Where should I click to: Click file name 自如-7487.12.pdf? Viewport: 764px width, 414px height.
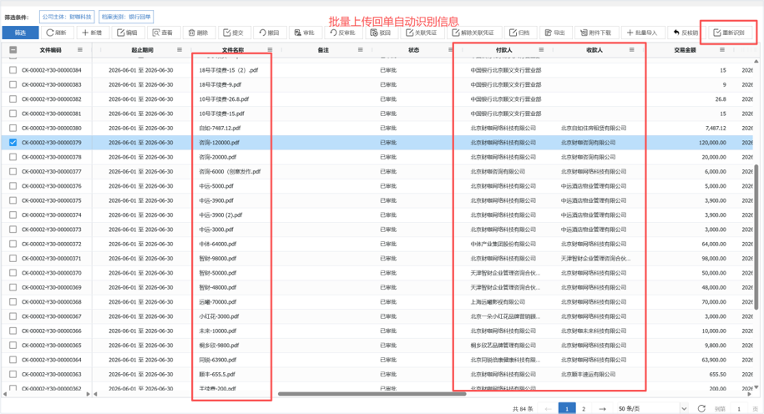tap(220, 128)
